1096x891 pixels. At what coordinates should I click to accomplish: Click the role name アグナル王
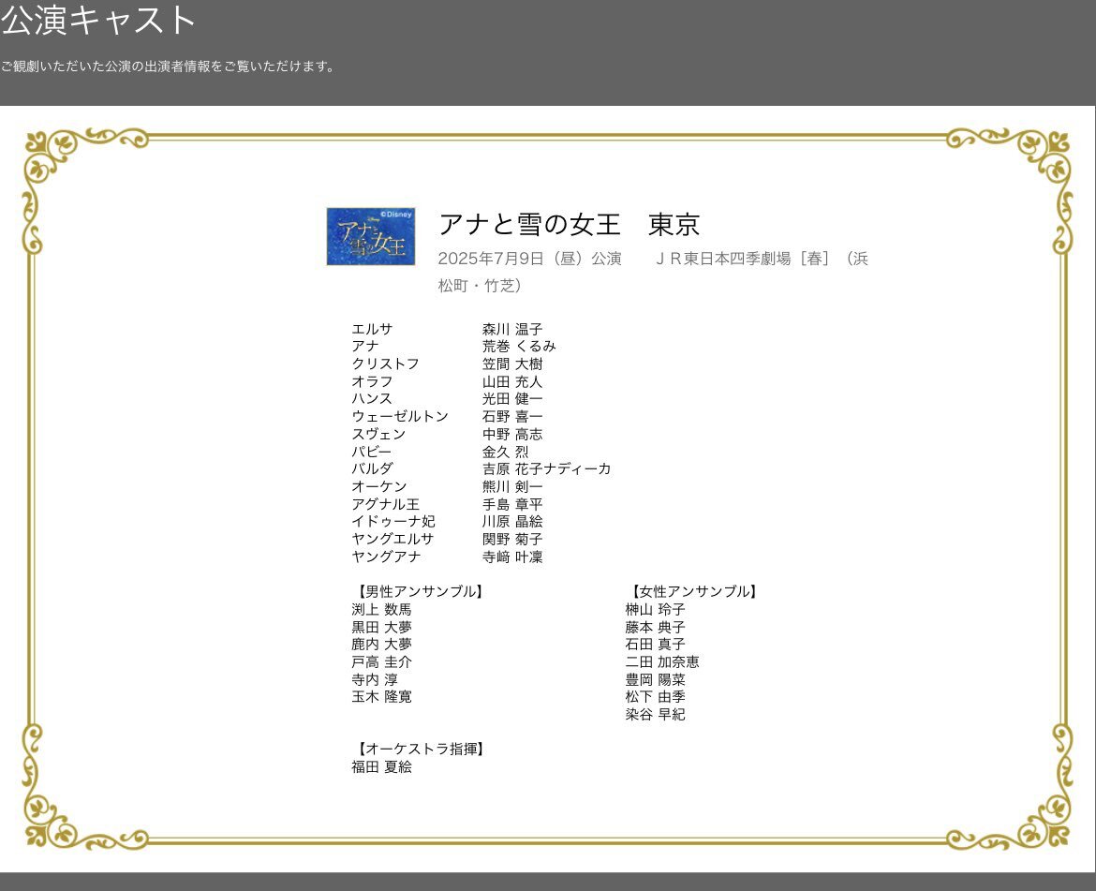coord(385,504)
